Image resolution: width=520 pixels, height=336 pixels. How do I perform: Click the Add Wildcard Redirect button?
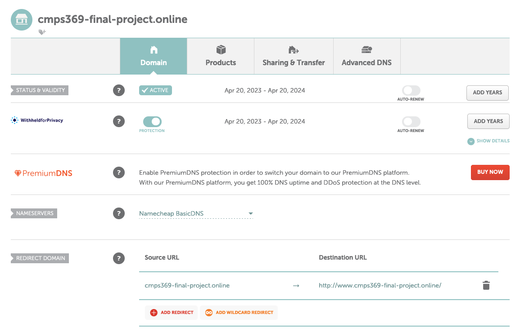click(239, 313)
